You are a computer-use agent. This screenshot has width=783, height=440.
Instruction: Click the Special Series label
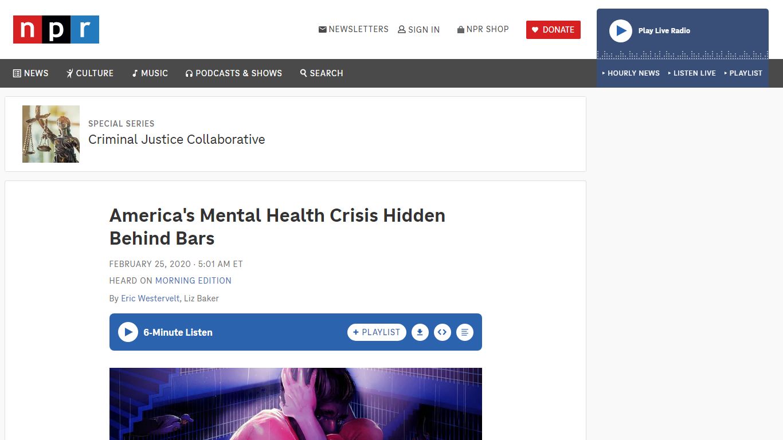pyautogui.click(x=122, y=124)
